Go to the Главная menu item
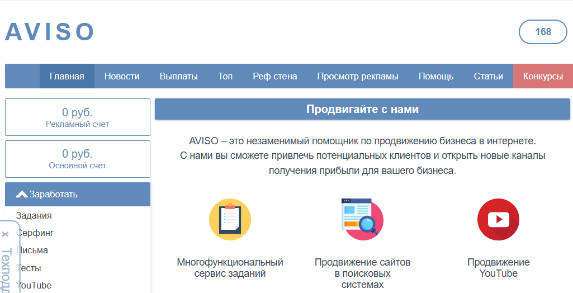 (67, 77)
